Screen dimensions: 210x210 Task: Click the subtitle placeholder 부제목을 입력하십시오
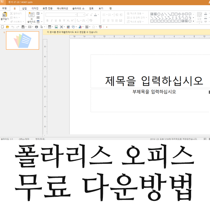pos(154,92)
